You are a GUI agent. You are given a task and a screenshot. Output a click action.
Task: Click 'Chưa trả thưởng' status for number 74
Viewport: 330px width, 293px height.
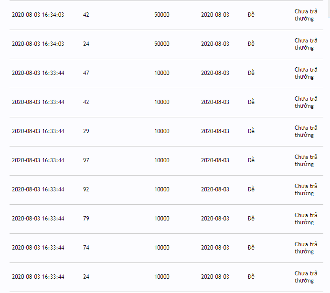click(306, 248)
